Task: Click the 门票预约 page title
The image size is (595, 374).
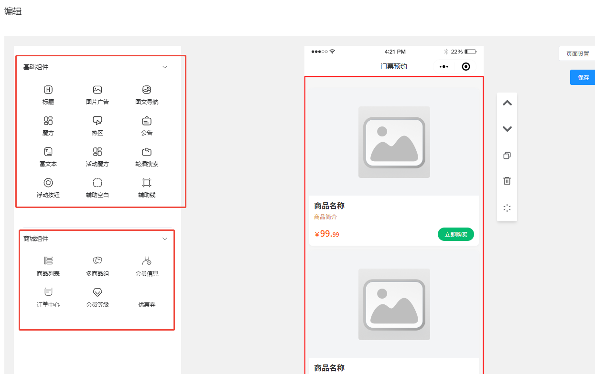Action: 394,66
